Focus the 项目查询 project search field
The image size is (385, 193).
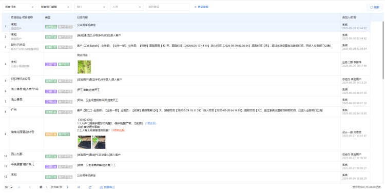click(168, 7)
